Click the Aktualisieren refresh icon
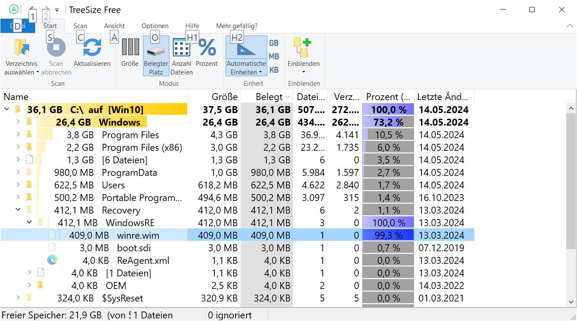This screenshot has height=321, width=577. click(x=92, y=48)
